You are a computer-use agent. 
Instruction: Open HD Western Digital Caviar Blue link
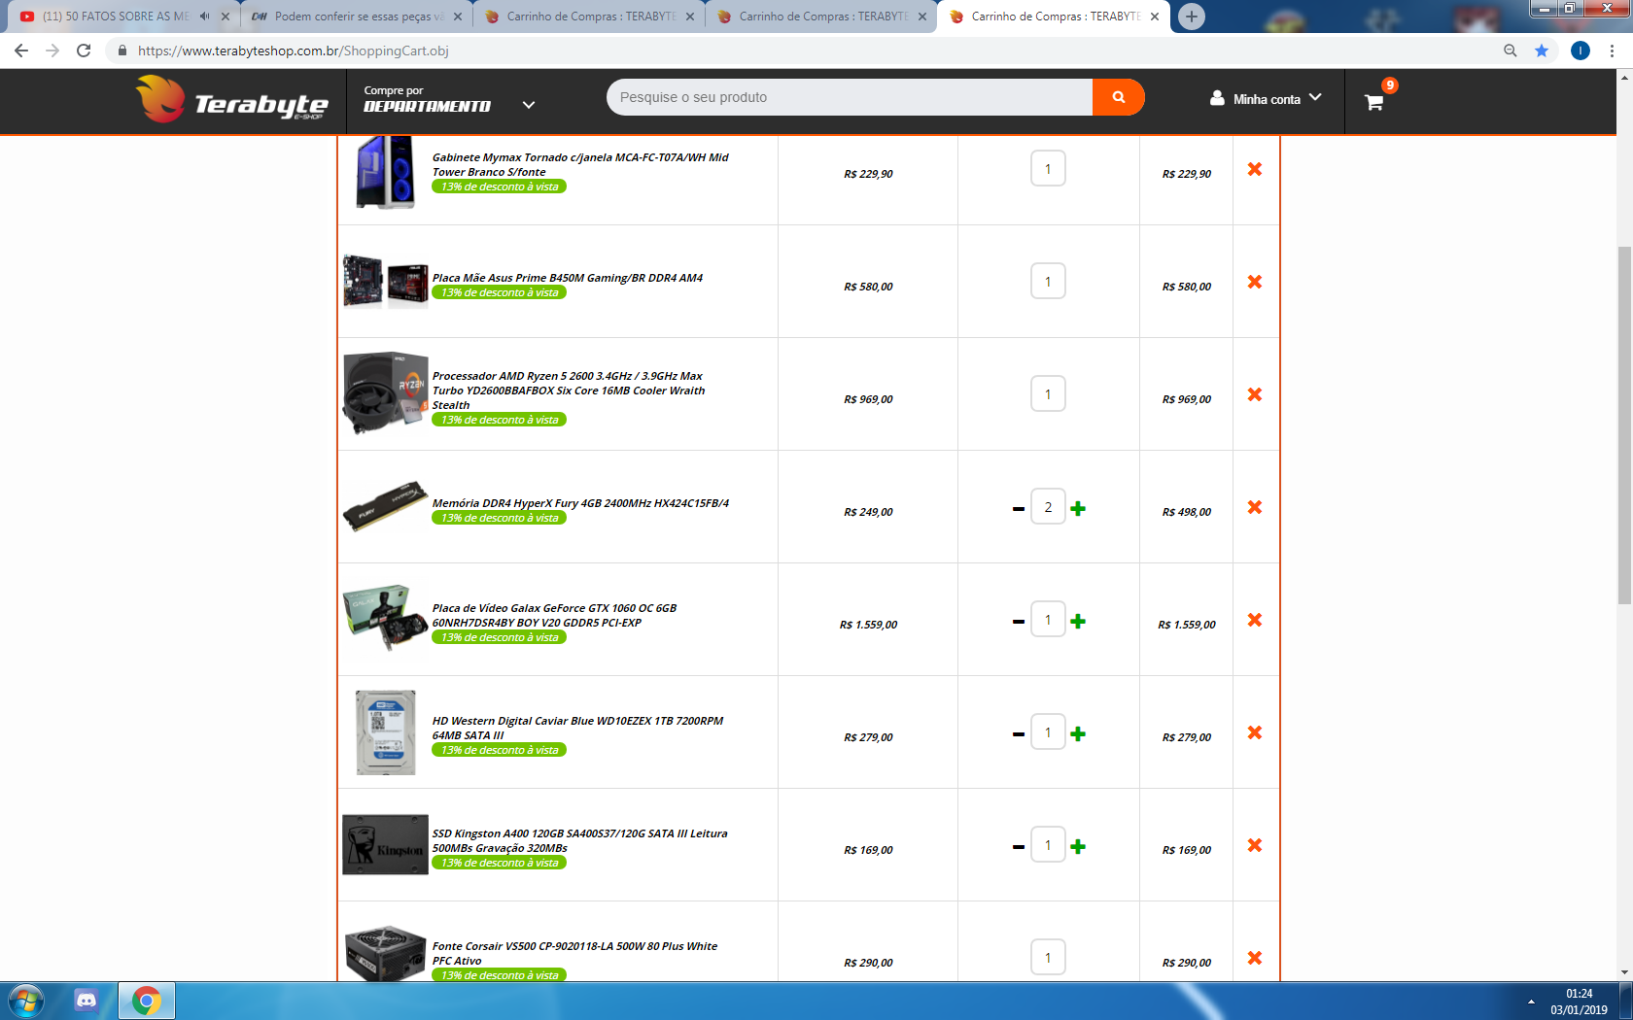pyautogui.click(x=577, y=728)
